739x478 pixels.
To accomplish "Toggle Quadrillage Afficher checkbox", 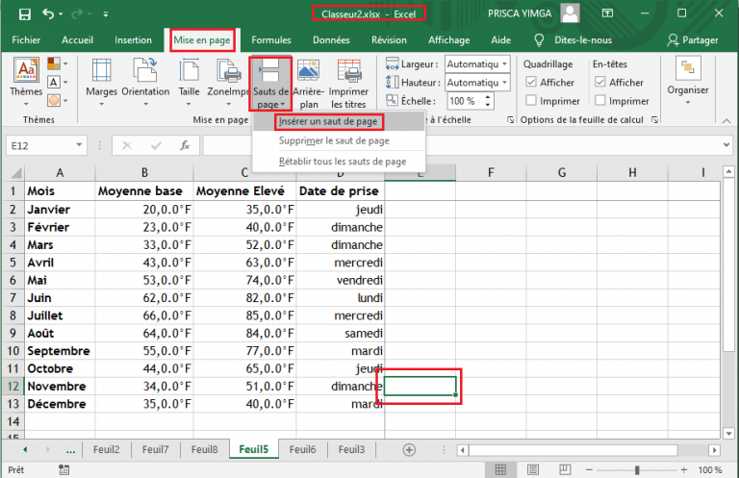I will pyautogui.click(x=531, y=82).
